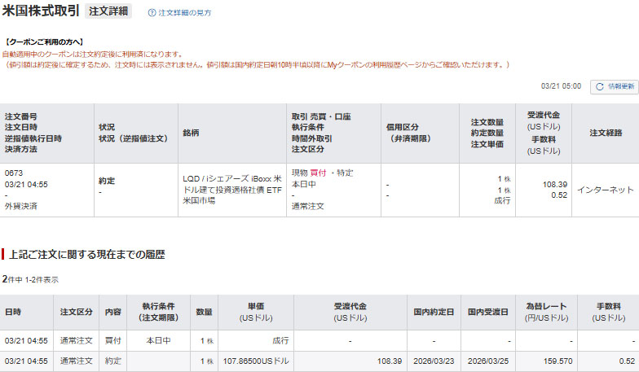
Task: Click the 注文経路 column header
Action: pos(605,133)
